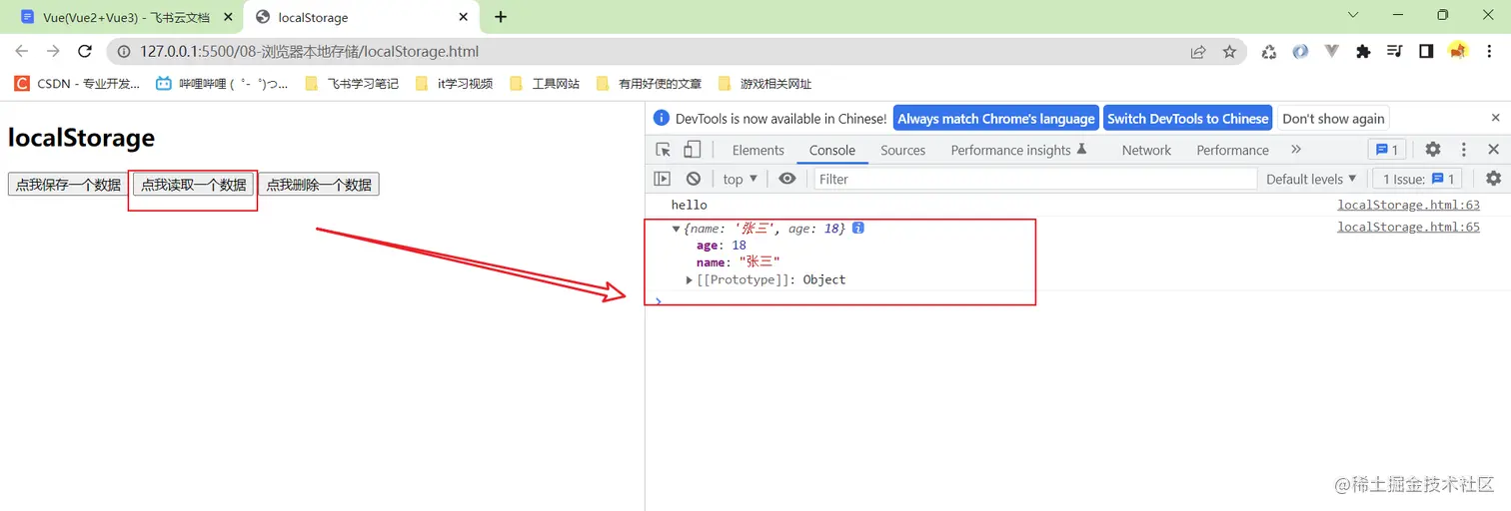The height and width of the screenshot is (511, 1511).
Task: Click the 点我读取一个数据 button
Action: click(x=193, y=185)
